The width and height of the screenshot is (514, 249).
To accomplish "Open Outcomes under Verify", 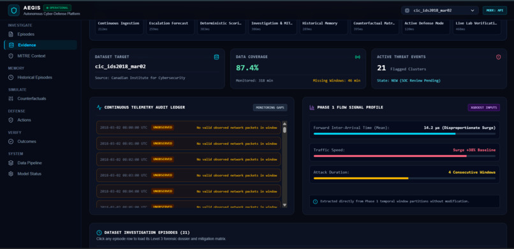I will pos(27,141).
